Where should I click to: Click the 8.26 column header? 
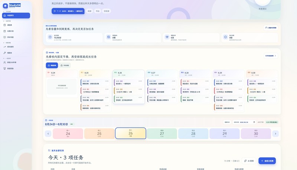(128, 73)
